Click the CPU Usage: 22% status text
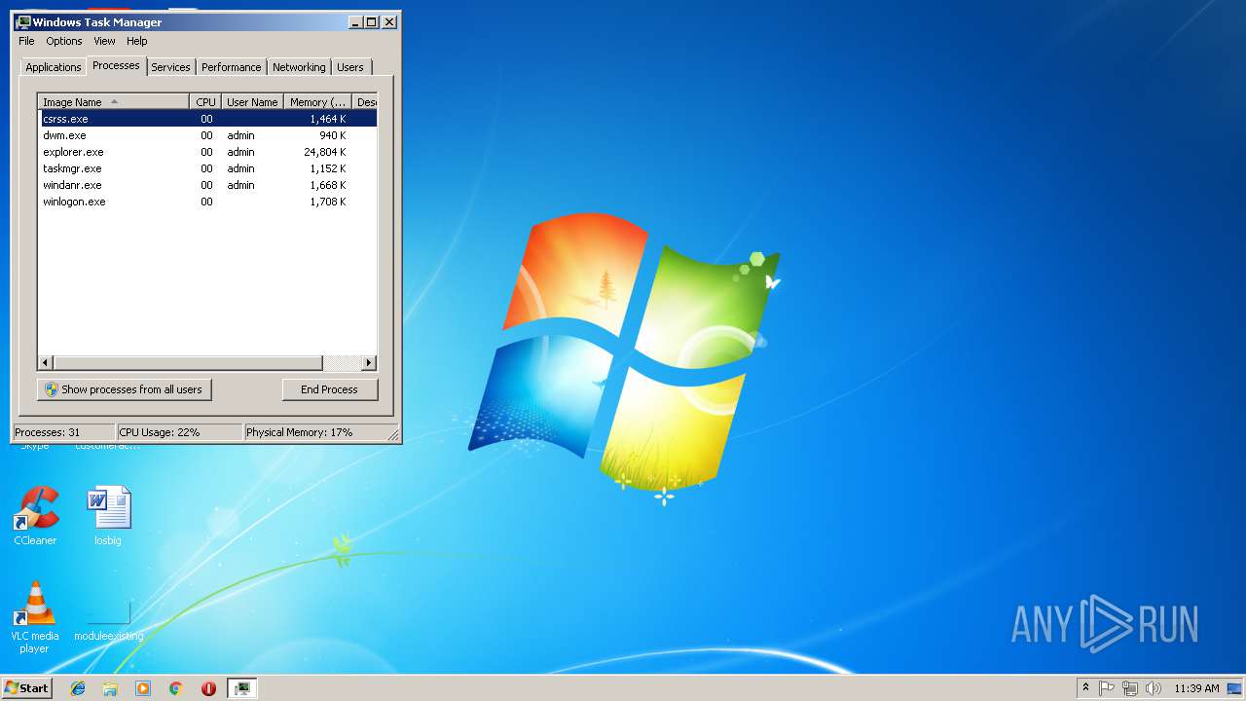 (160, 432)
